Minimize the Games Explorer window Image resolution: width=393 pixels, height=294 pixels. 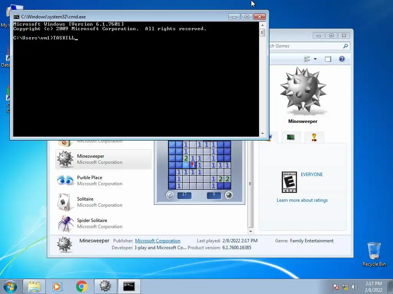[x=319, y=36]
